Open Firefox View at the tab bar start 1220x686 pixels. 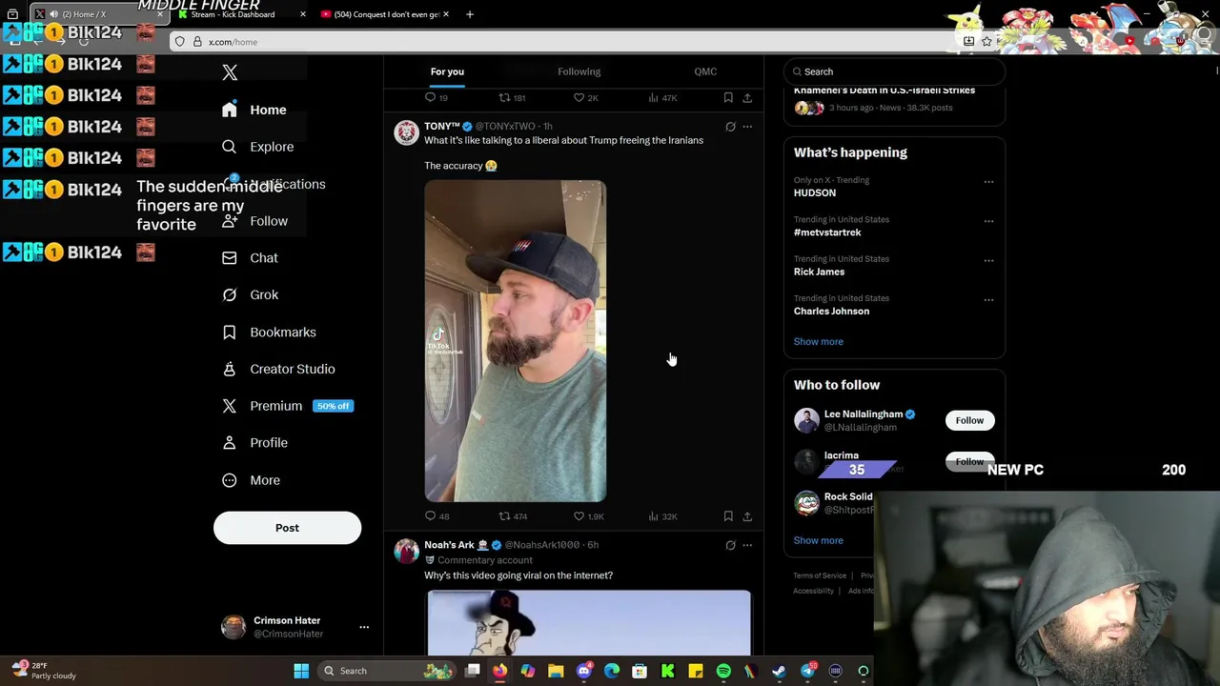point(12,14)
